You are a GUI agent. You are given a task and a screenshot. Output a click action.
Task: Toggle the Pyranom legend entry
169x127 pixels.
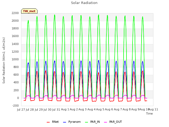tap(72, 122)
